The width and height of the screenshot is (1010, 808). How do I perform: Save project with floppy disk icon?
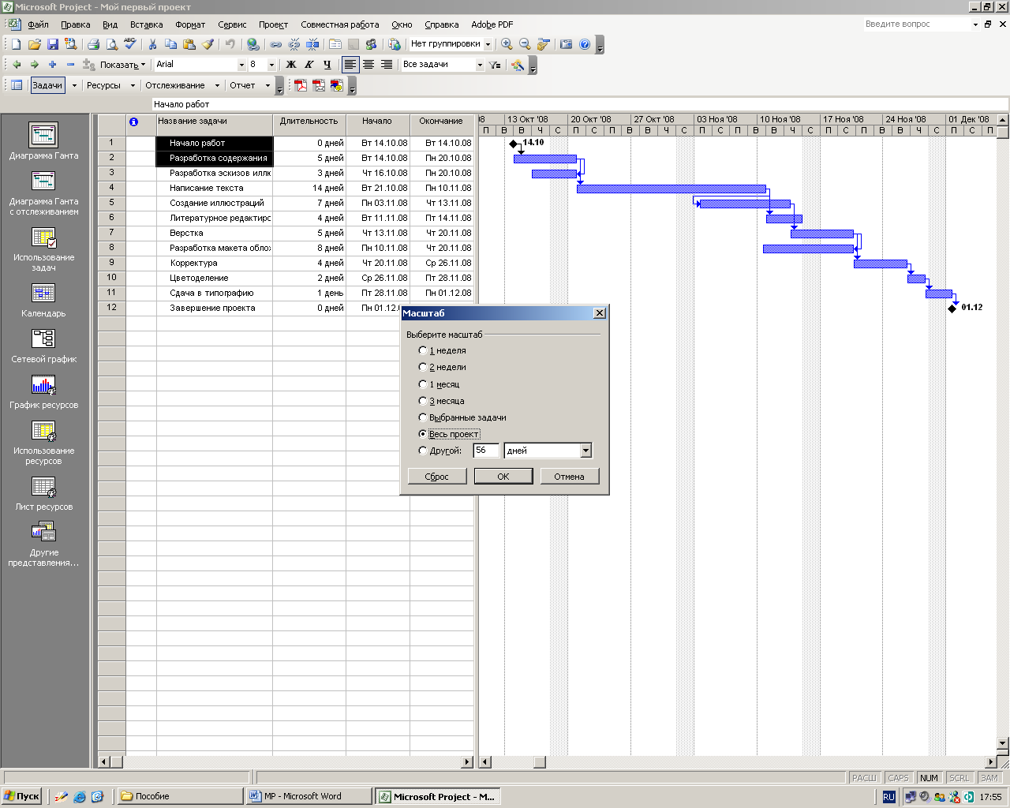[52, 44]
